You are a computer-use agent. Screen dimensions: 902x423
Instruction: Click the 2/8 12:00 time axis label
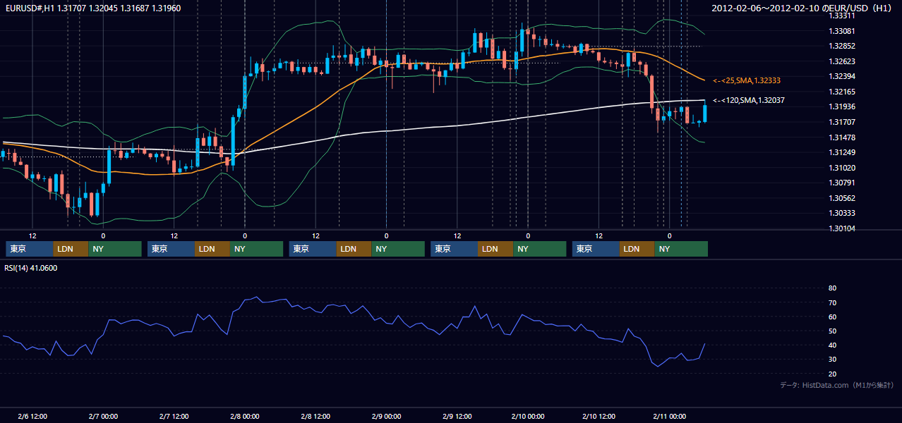[x=316, y=416]
